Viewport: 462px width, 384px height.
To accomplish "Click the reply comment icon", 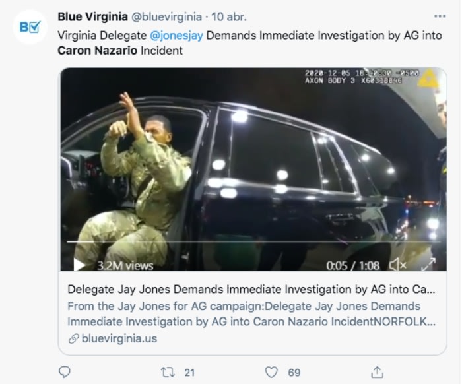I will tap(65, 372).
